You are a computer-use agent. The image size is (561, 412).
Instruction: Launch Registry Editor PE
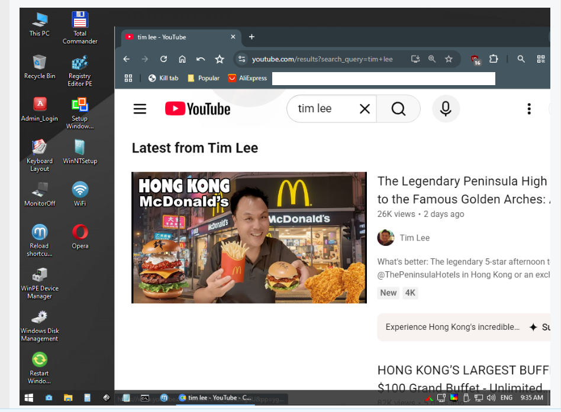click(x=80, y=71)
